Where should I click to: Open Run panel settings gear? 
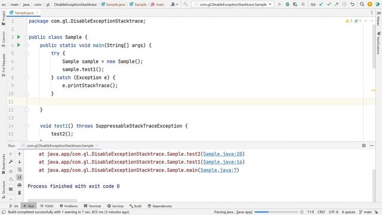(x=363, y=146)
